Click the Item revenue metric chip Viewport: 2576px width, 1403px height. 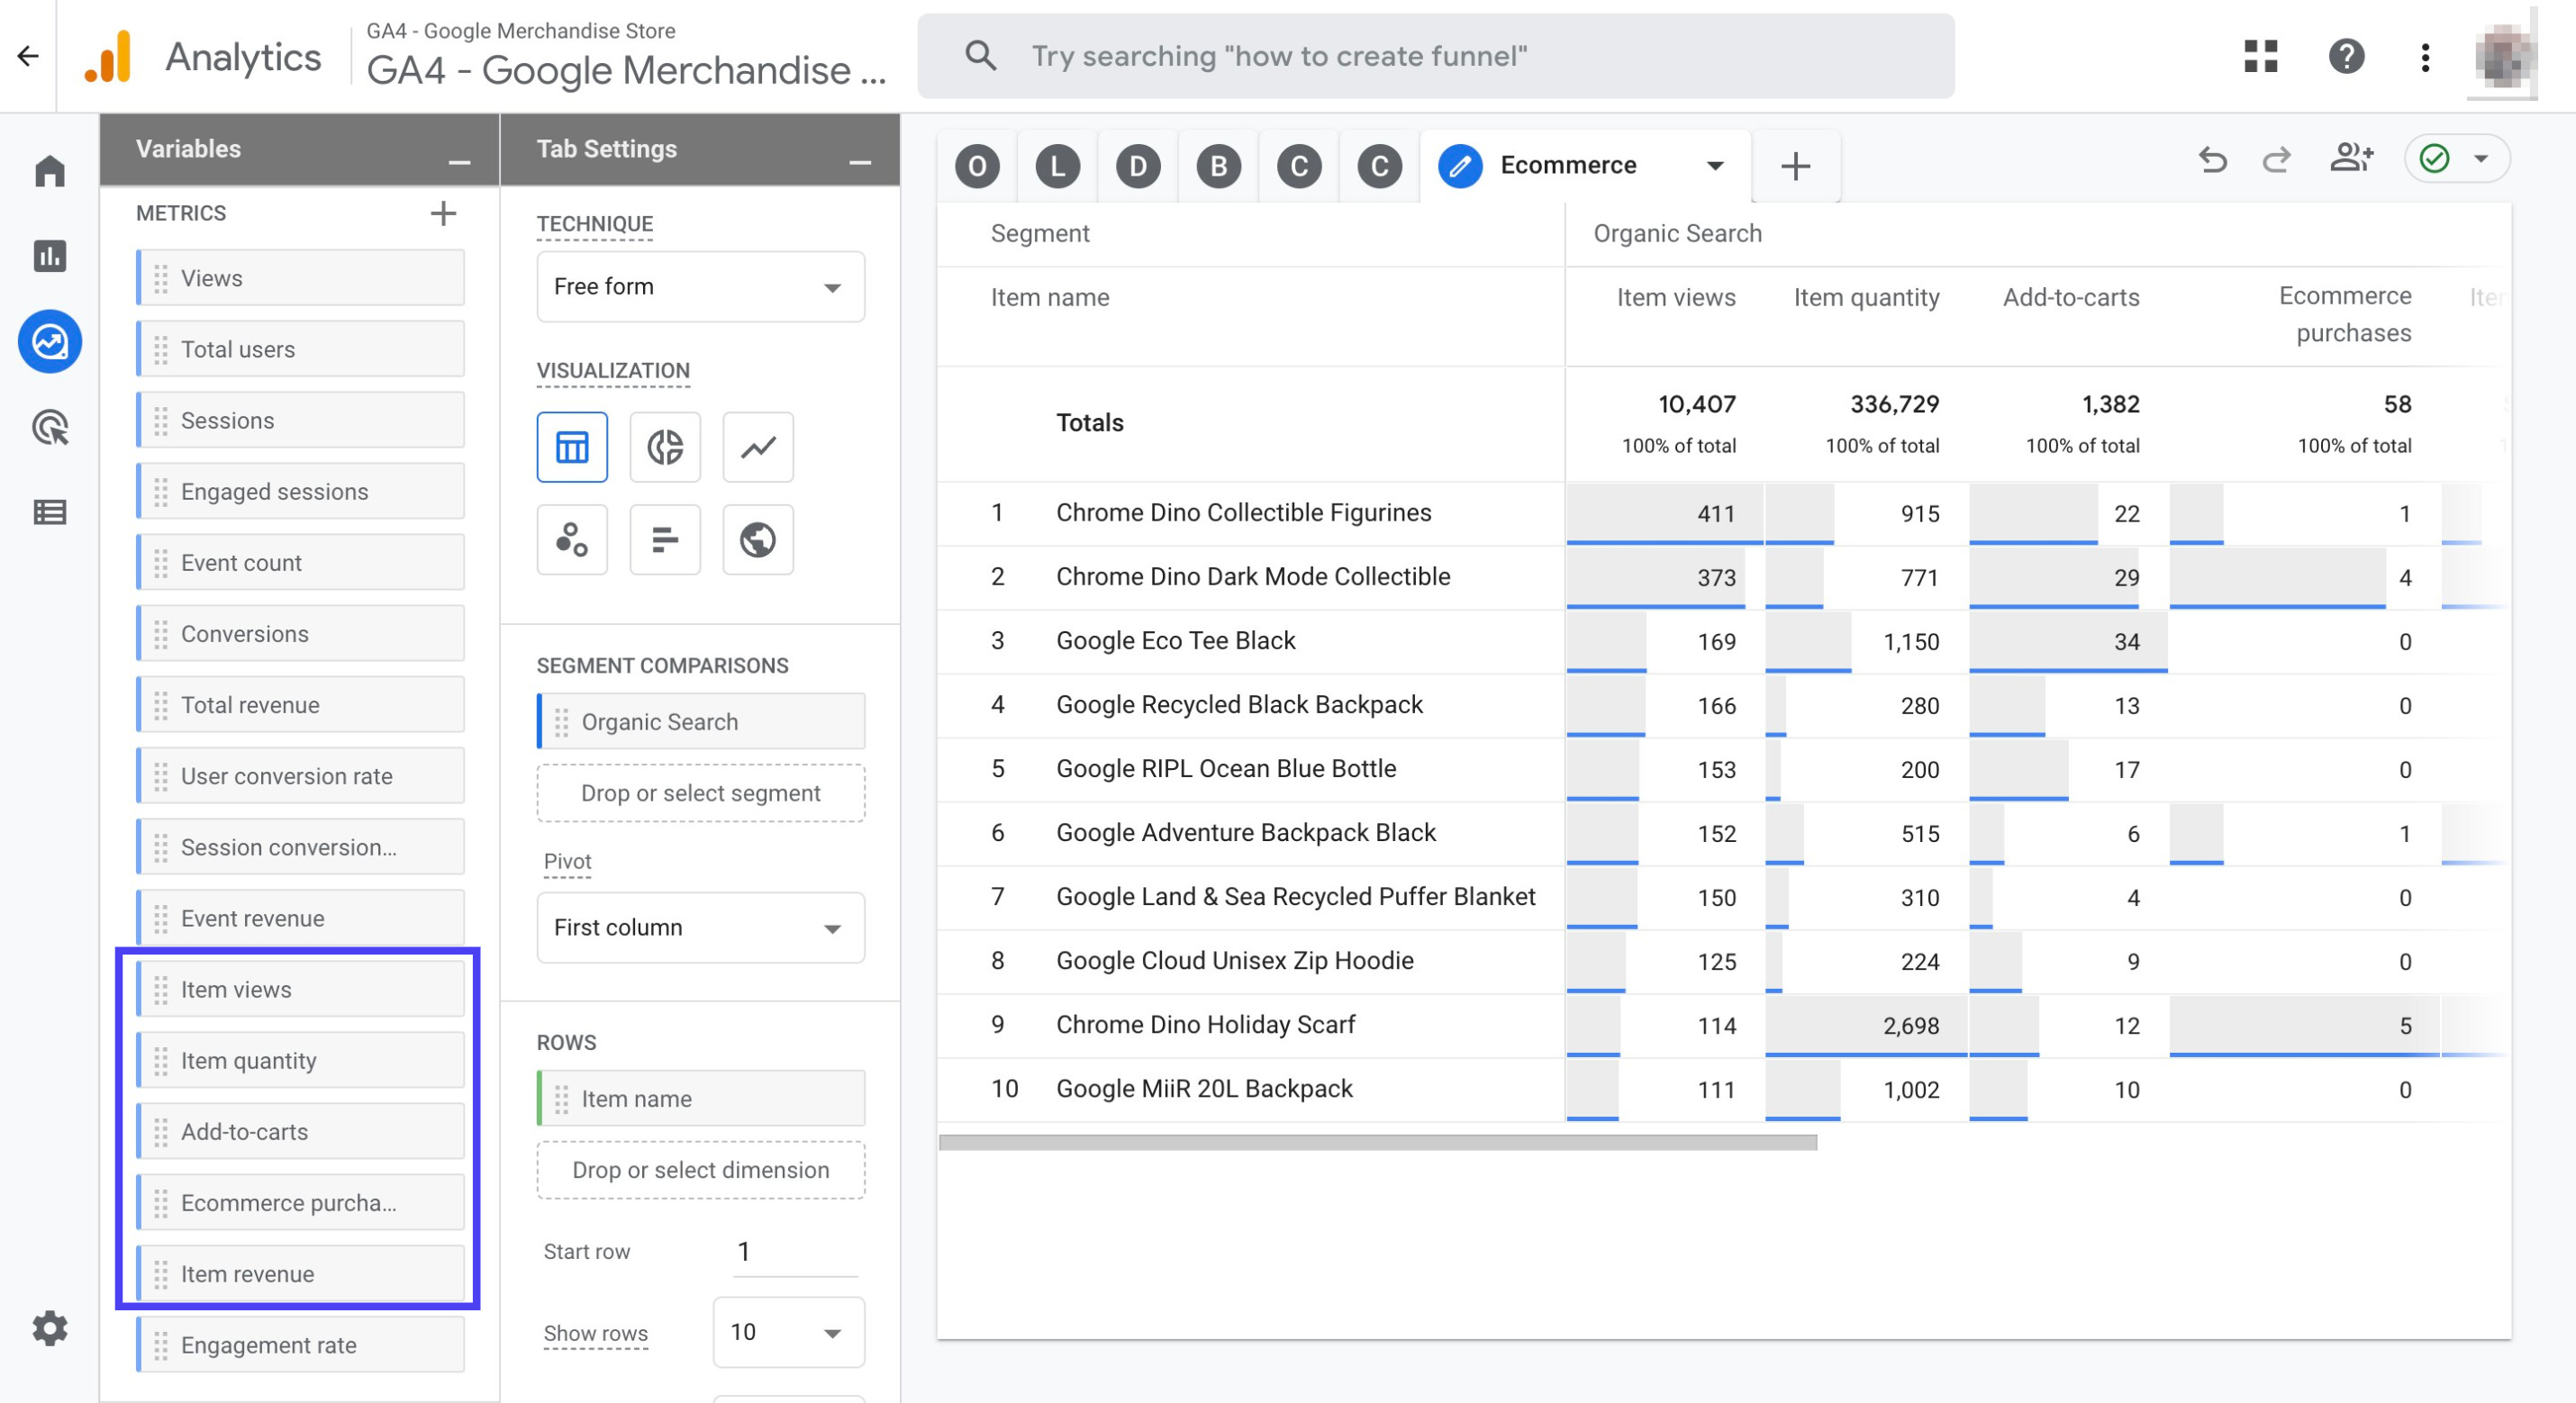[300, 1274]
